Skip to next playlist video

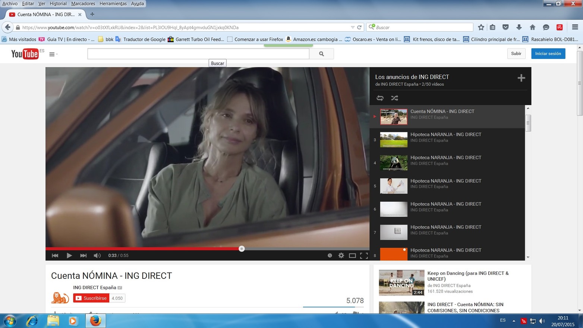pyautogui.click(x=83, y=255)
